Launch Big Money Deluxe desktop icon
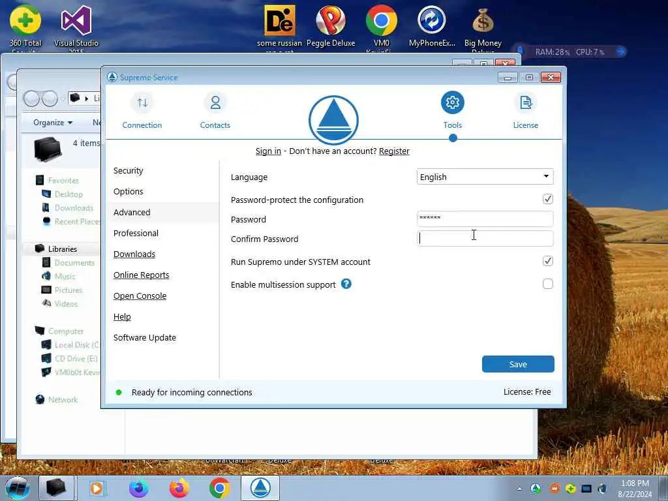Image resolution: width=668 pixels, height=501 pixels. (483, 27)
